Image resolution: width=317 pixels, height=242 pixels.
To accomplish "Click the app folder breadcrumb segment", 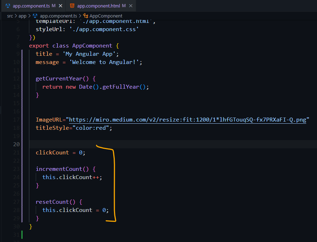I will (x=23, y=16).
